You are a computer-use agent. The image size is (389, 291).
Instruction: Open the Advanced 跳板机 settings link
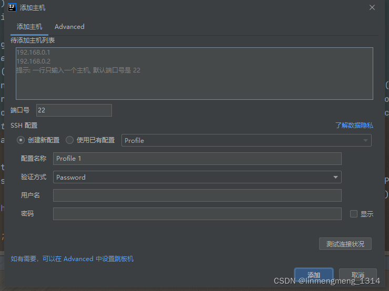tap(72, 259)
